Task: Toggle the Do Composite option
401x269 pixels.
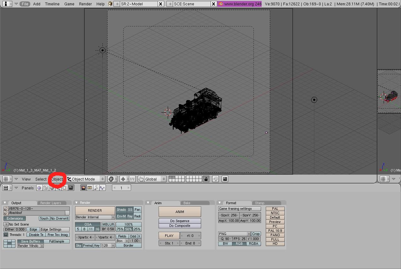Action: [x=180, y=226]
